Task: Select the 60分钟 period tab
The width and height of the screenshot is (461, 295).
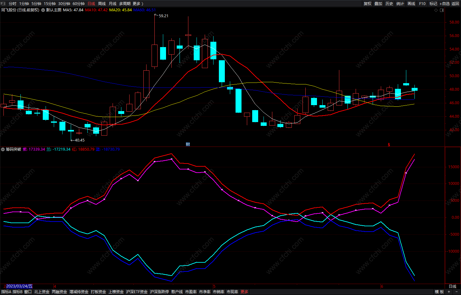Action: click(x=79, y=3)
